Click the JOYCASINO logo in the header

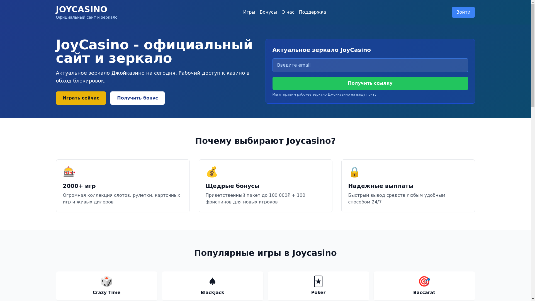tap(81, 9)
